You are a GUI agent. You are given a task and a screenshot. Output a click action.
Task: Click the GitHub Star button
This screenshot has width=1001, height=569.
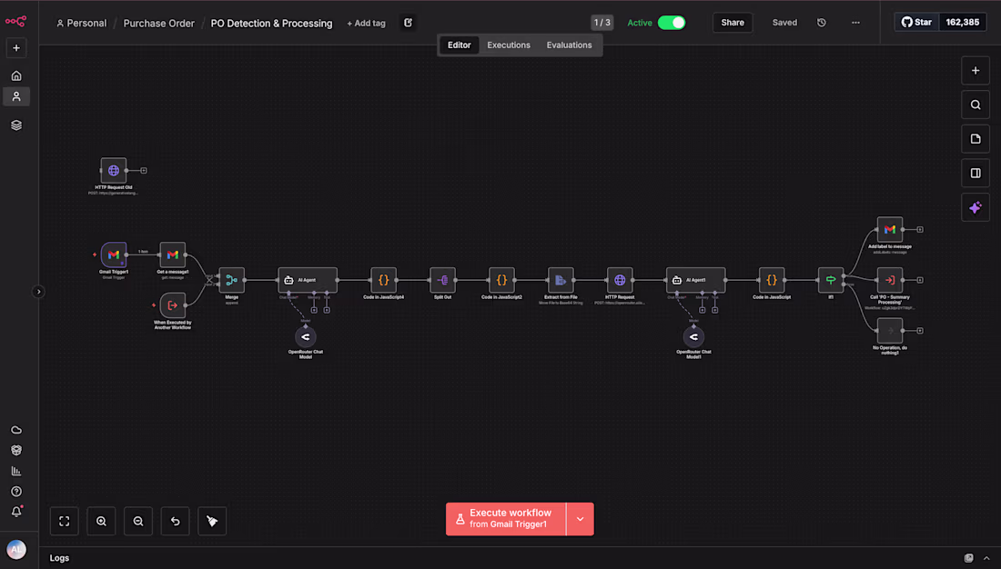[x=915, y=21]
